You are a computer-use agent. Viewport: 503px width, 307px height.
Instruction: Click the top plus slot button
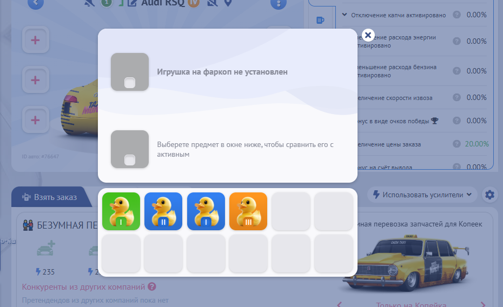[36, 41]
